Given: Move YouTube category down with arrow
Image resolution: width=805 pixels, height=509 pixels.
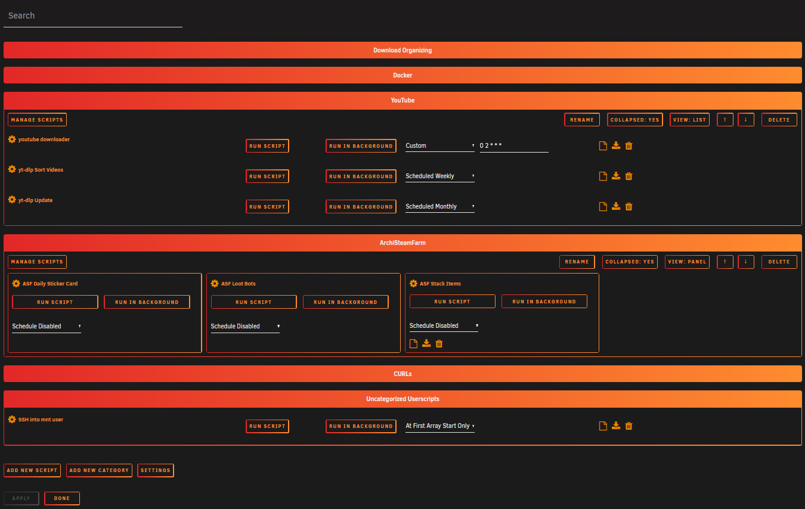Looking at the screenshot, I should tap(746, 120).
